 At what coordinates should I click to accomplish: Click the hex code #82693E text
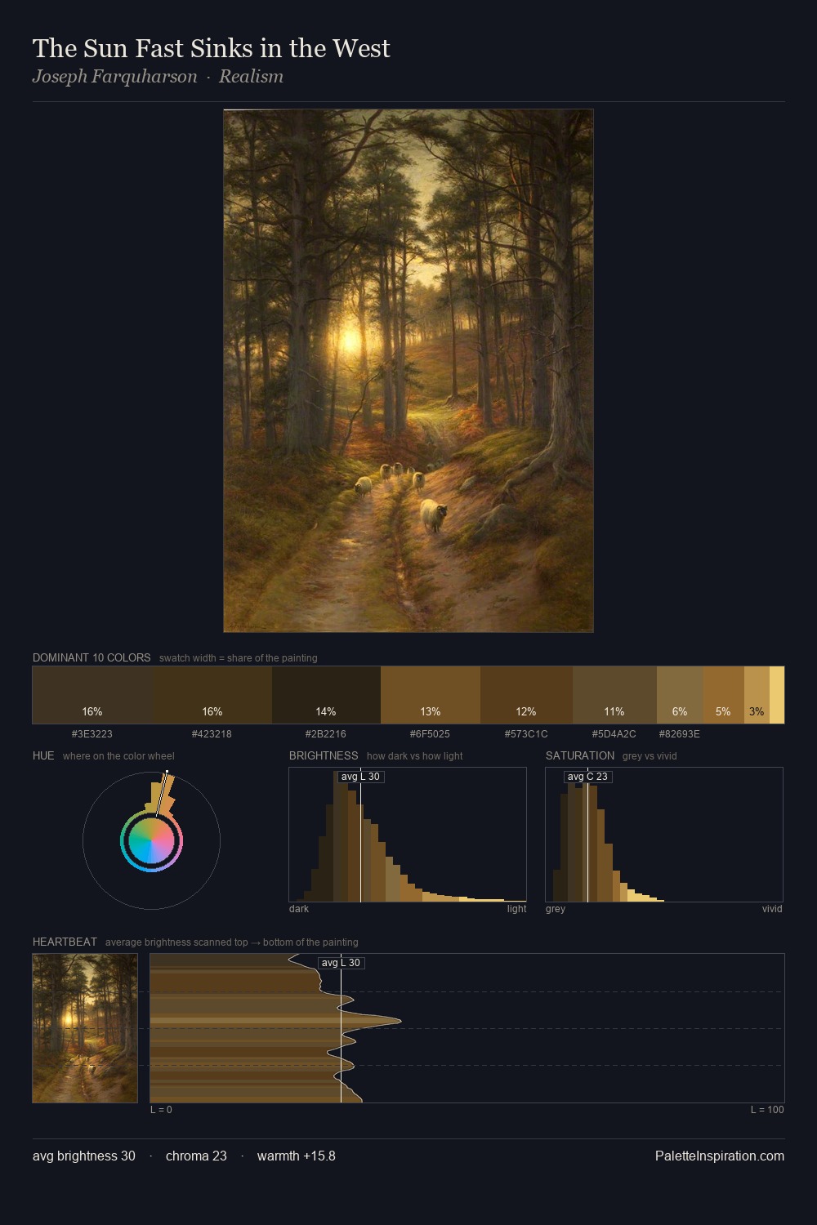click(680, 734)
